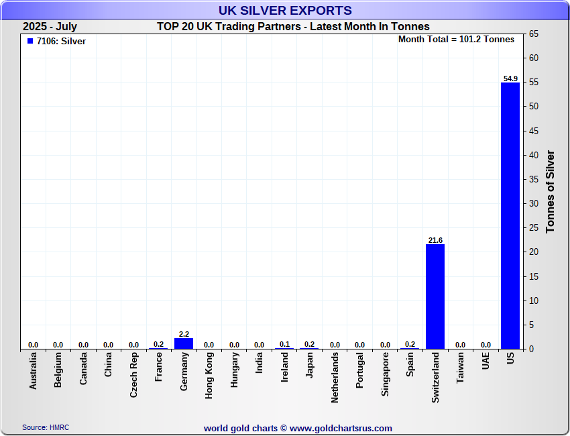Click the Australia axis label

[x=33, y=370]
